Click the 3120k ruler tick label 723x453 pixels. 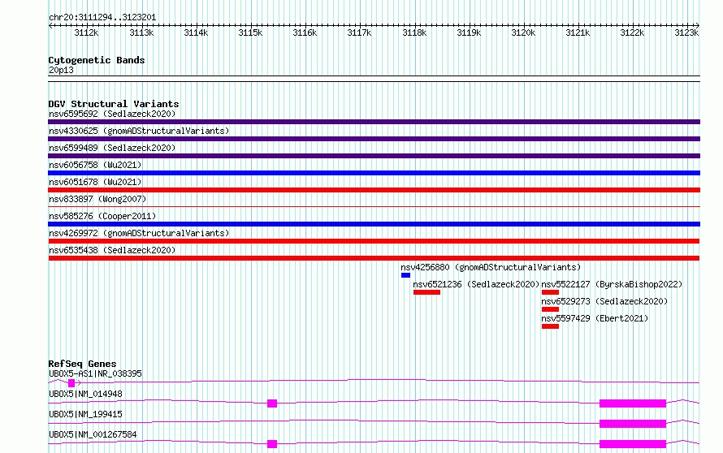523,32
